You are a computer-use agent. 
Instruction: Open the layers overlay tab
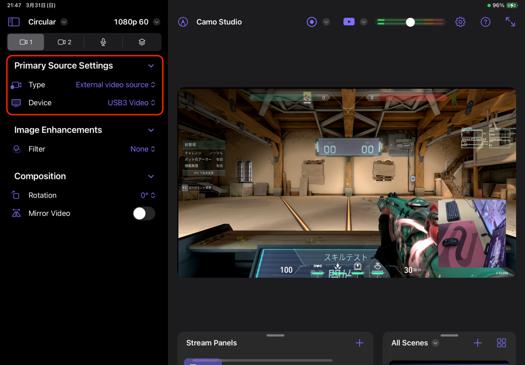[x=142, y=42]
